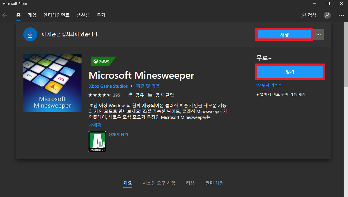The width and height of the screenshot is (348, 197).
Task: Open the 홈 tab
Action: click(x=18, y=15)
